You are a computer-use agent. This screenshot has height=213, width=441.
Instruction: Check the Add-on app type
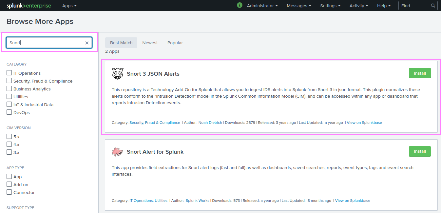coord(9,184)
